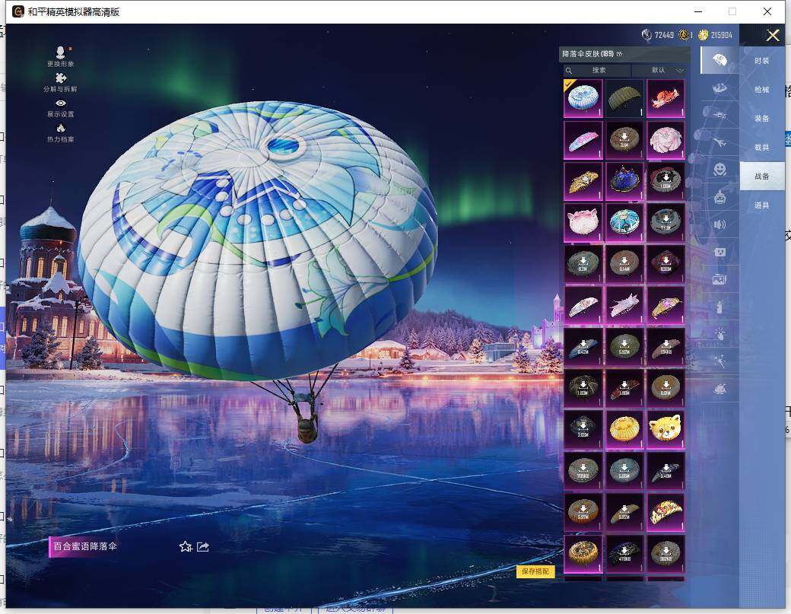Image resolution: width=791 pixels, height=614 pixels.
Task: Click the search field labeled 搜索
Action: click(597, 70)
